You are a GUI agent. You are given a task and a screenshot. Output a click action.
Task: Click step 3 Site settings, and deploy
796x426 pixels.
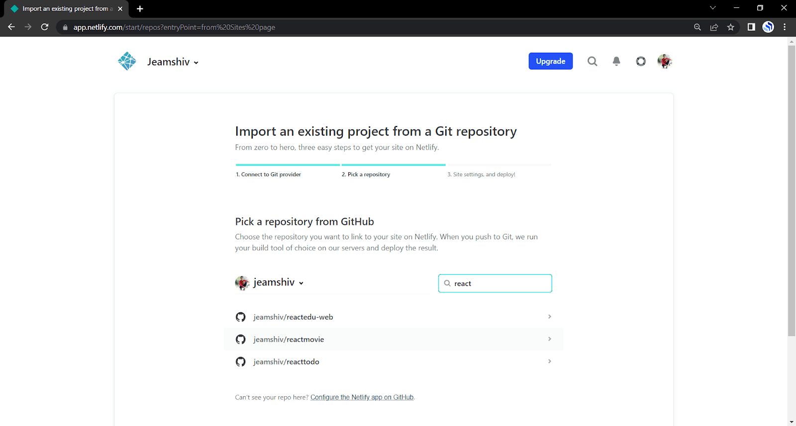[481, 174]
